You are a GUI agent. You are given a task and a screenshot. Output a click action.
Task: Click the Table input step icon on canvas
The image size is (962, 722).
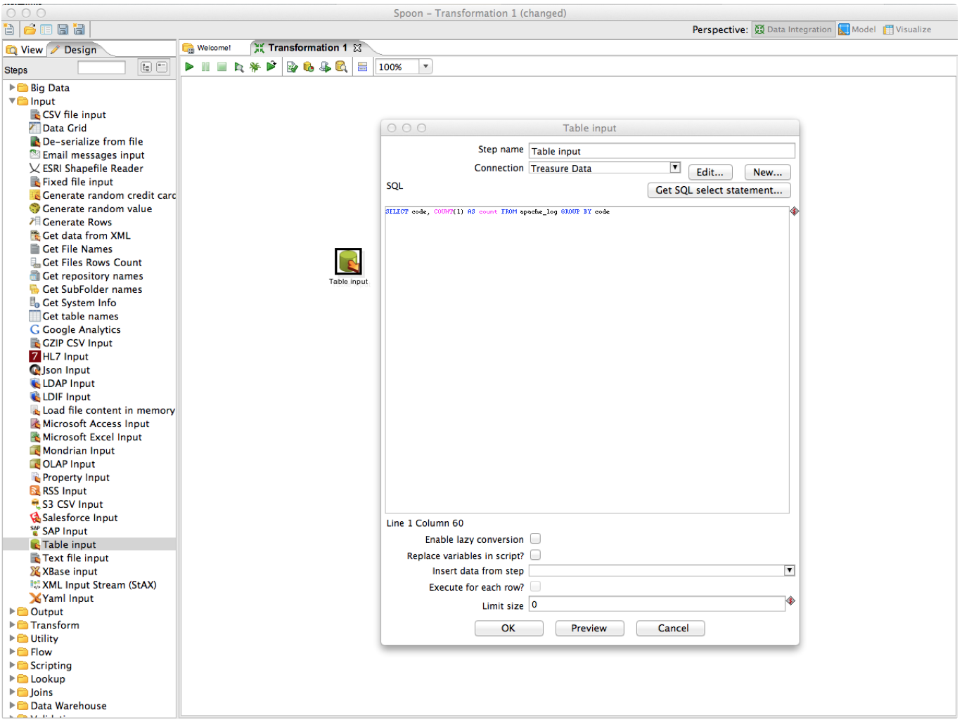348,262
